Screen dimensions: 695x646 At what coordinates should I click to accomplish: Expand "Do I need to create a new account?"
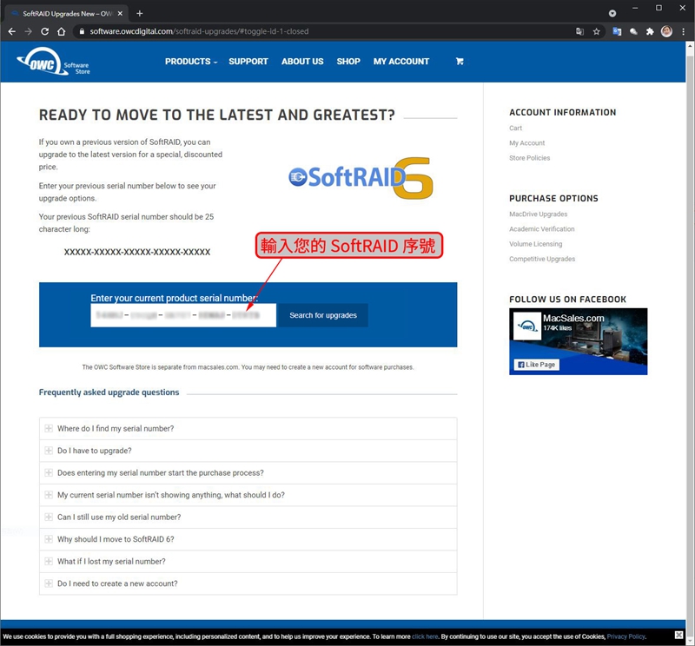coord(248,583)
